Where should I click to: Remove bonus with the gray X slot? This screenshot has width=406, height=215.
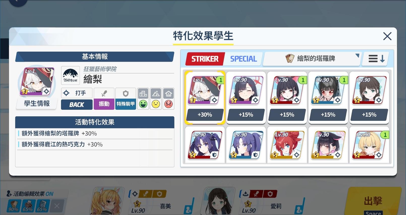coord(57,206)
